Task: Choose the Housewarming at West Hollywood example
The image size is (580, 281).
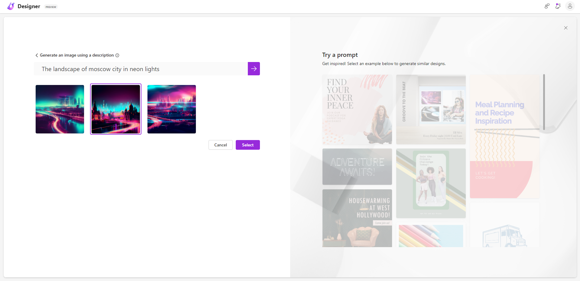Action: click(x=357, y=218)
